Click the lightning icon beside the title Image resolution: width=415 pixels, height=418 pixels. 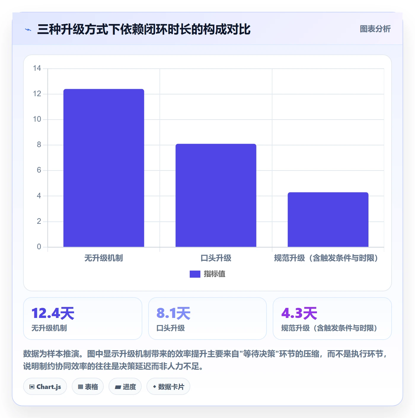click(28, 30)
